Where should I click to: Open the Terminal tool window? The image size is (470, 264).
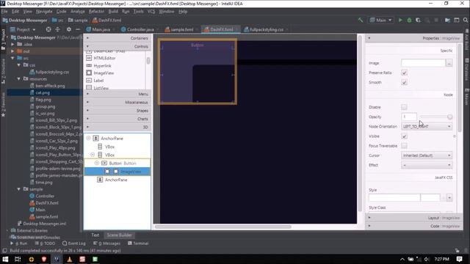[138, 243]
